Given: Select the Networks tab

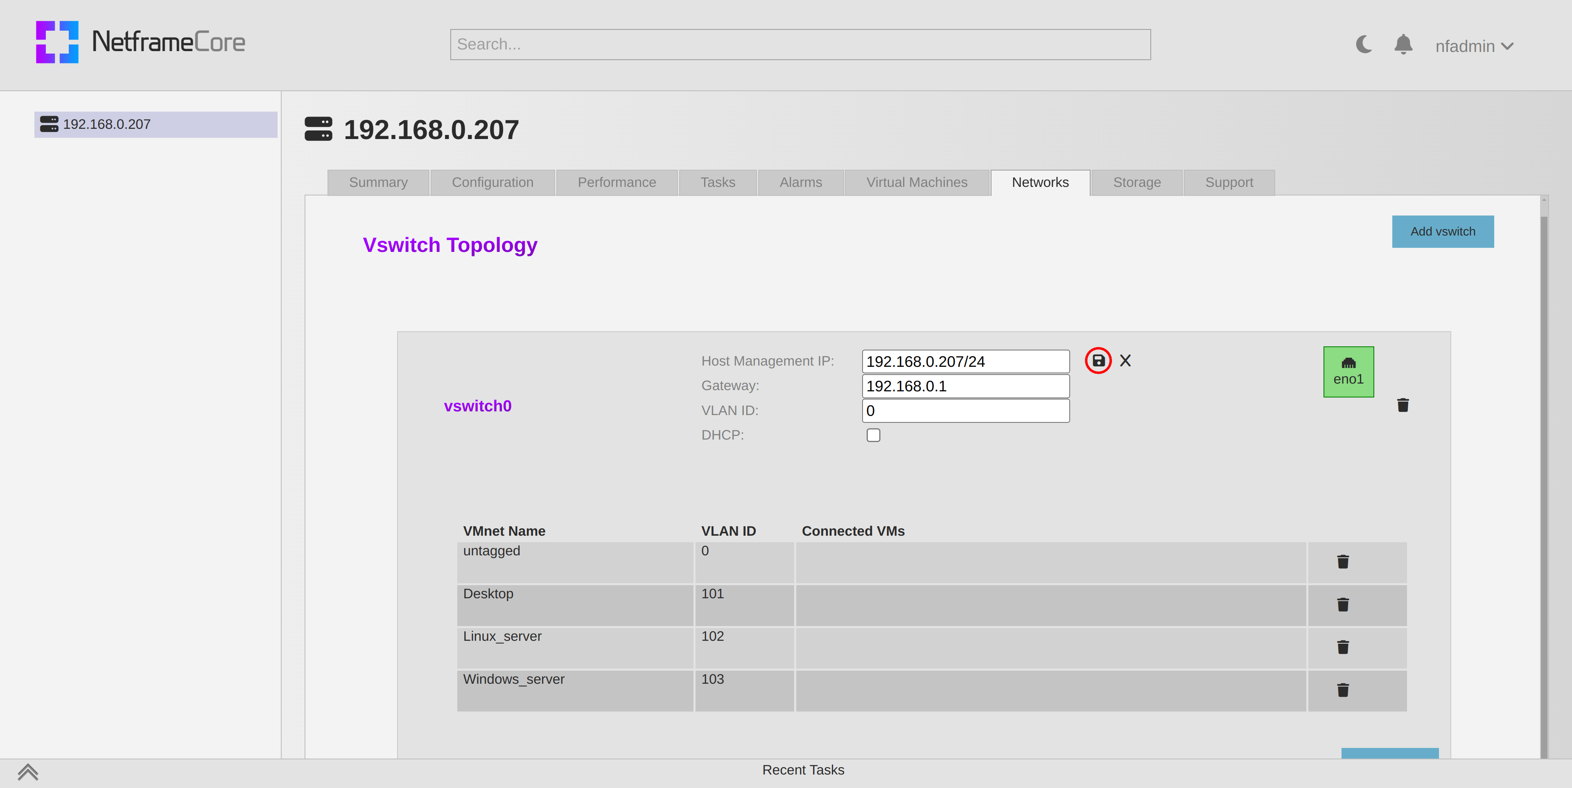Looking at the screenshot, I should (1041, 182).
